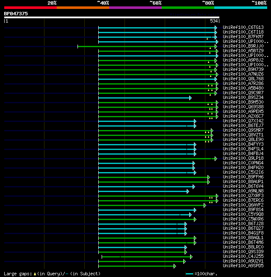Image resolution: width=271 pixels, height=277 pixels.
Task: Click hit label UniRef100_B8LRC0
Action: (x=243, y=247)
